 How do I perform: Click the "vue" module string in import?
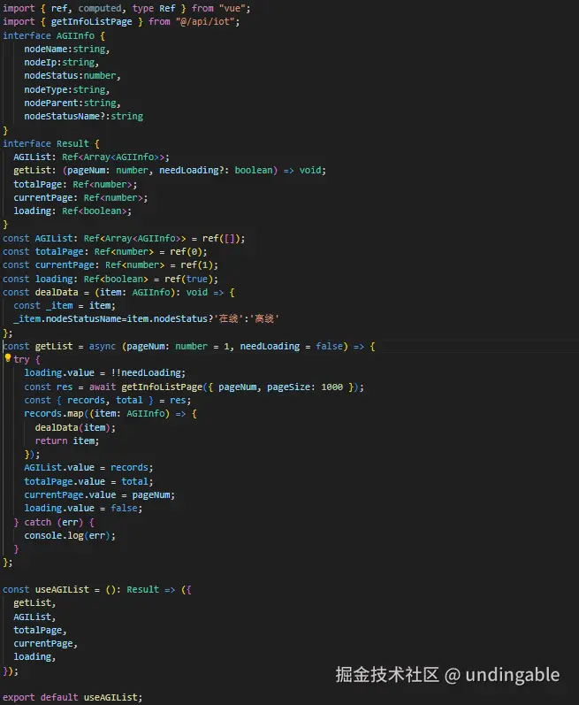235,8
